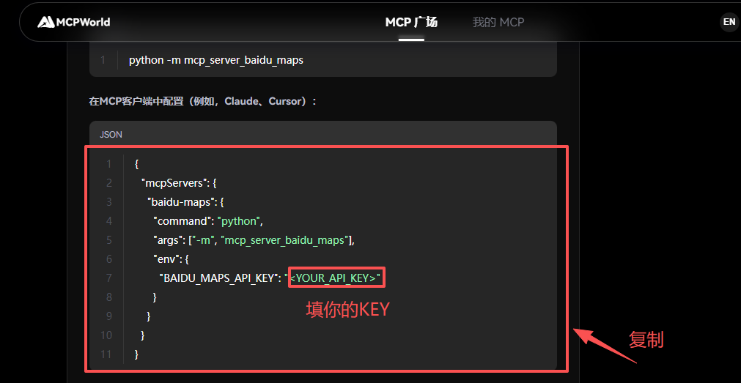
Task: Click the "args" key on line 5
Action: 168,240
